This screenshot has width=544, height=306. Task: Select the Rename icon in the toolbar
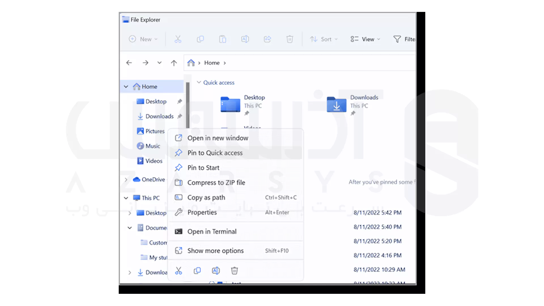pyautogui.click(x=245, y=39)
